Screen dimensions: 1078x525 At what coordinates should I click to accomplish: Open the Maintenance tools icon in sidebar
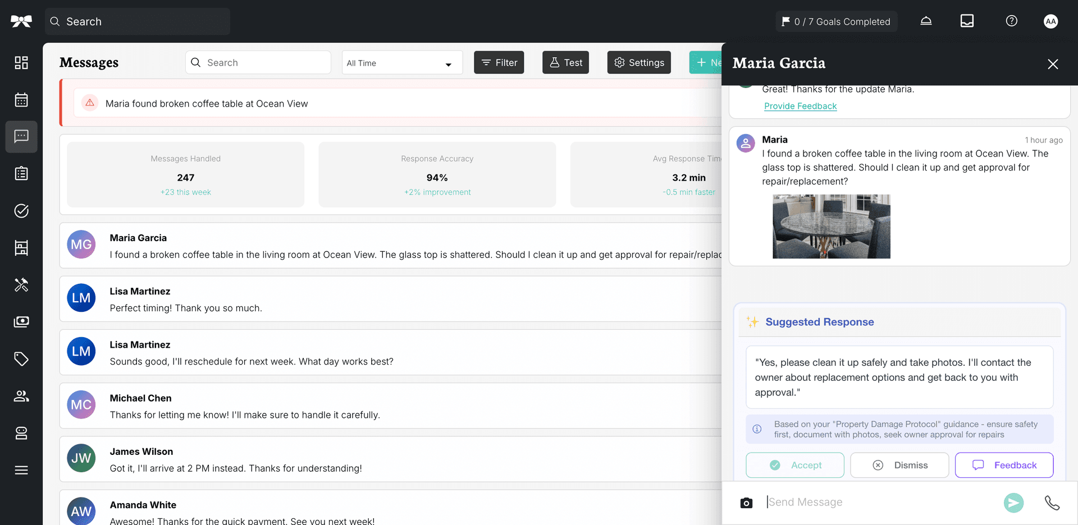coord(21,285)
